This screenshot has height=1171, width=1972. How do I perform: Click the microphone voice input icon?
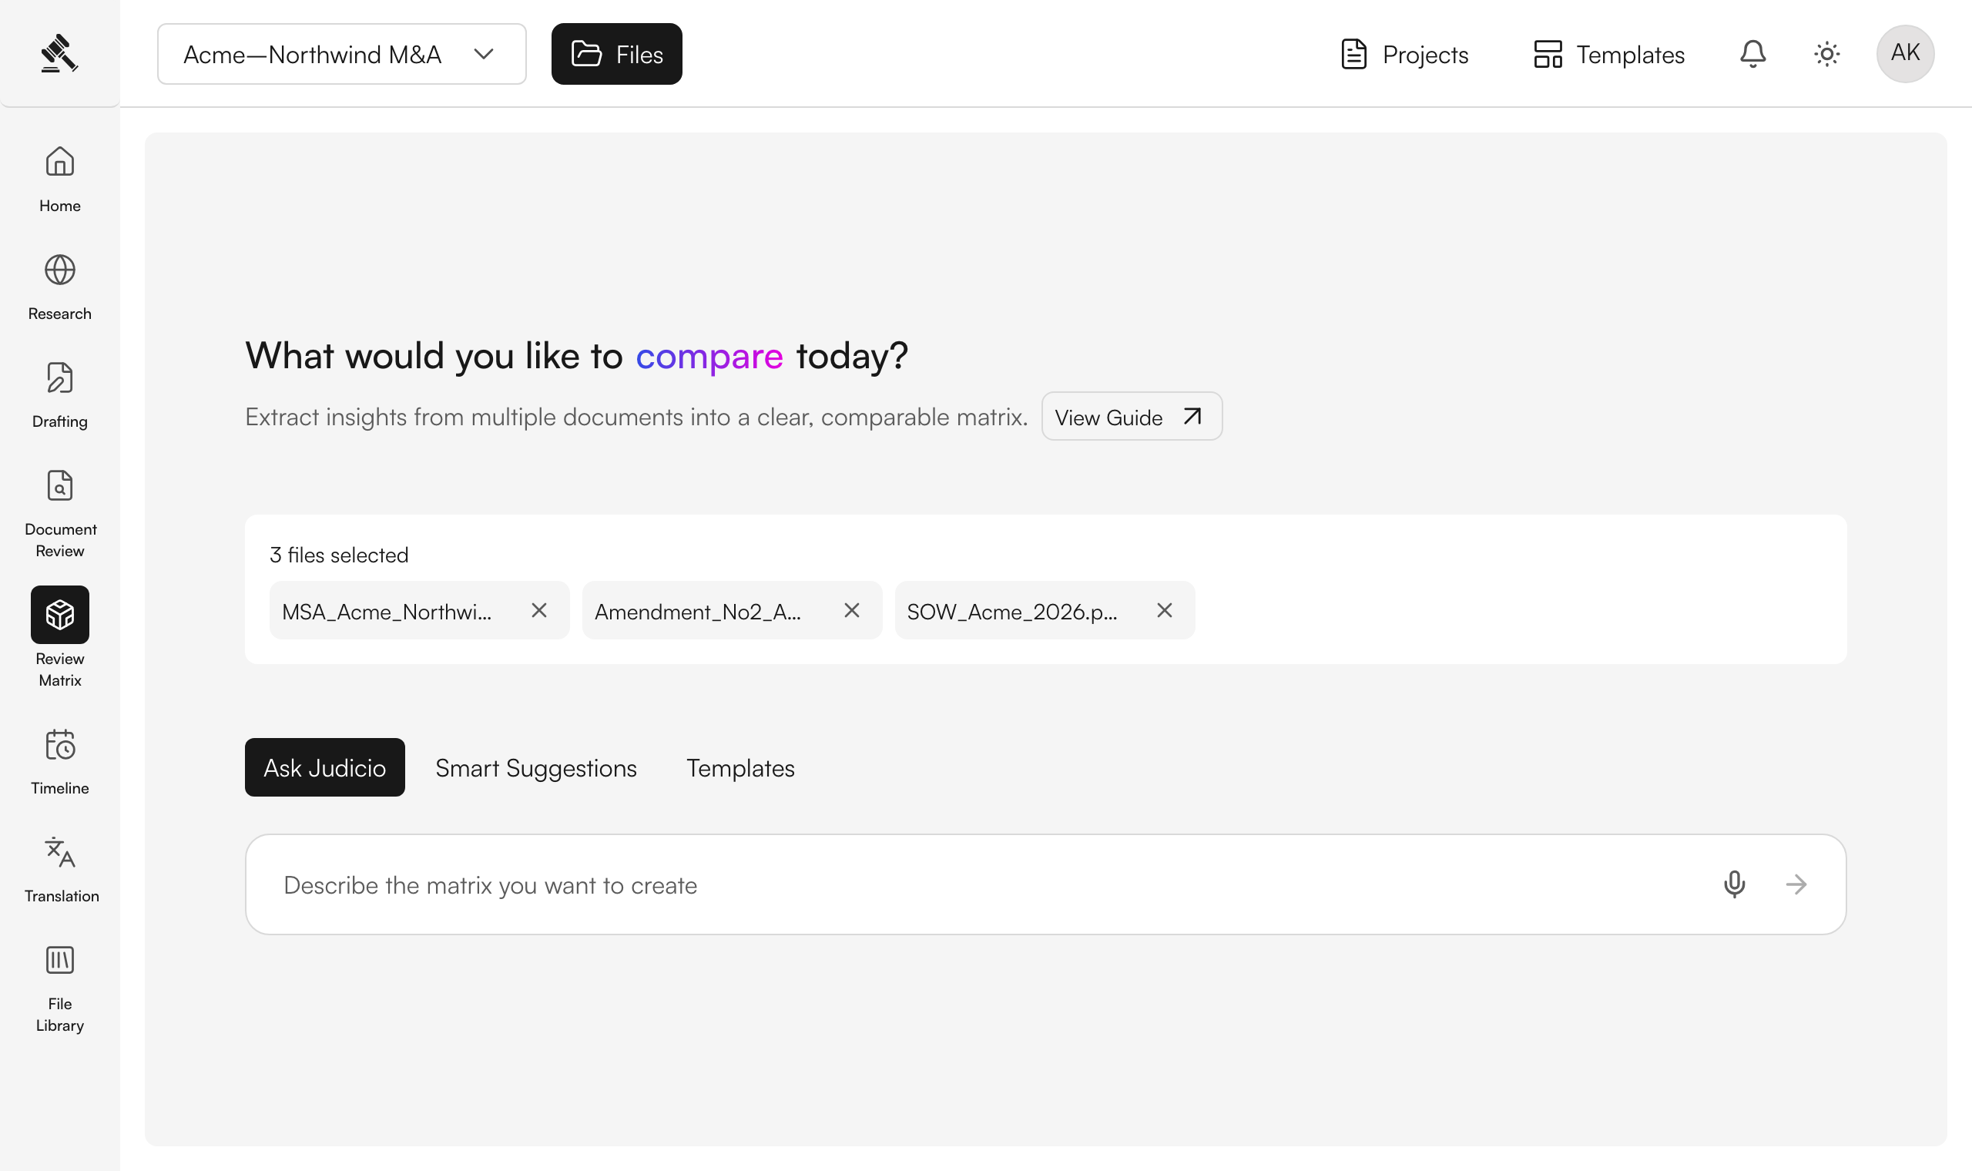[1735, 884]
